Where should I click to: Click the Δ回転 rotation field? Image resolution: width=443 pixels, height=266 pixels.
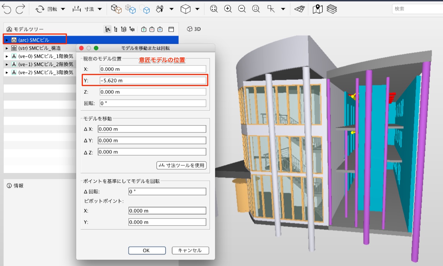[x=167, y=191]
